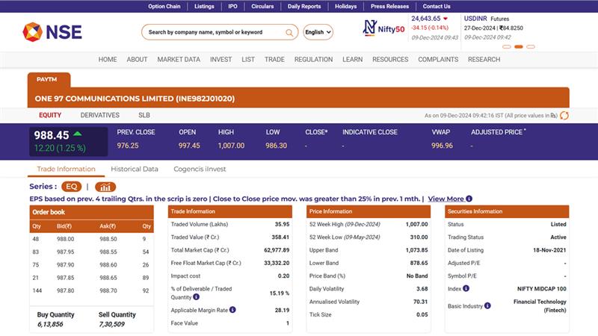
Task: Open the Option Chain link
Action: coord(164,6)
